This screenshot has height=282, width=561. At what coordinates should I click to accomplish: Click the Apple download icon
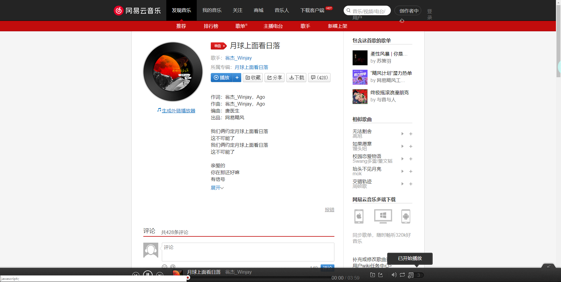tap(359, 216)
